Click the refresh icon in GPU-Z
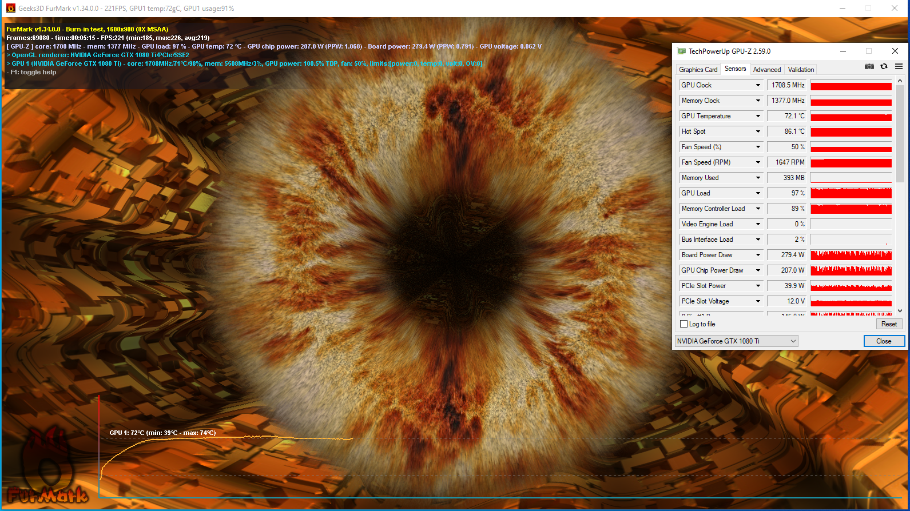The width and height of the screenshot is (910, 511). [x=884, y=67]
